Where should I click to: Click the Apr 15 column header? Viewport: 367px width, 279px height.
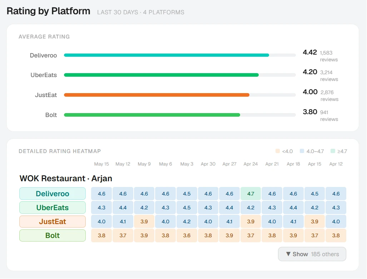point(314,164)
